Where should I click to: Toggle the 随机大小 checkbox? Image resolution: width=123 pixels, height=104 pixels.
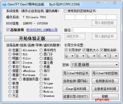(84, 50)
